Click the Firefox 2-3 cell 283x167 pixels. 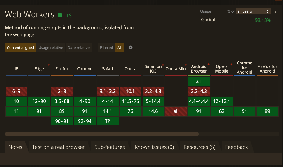(62, 91)
